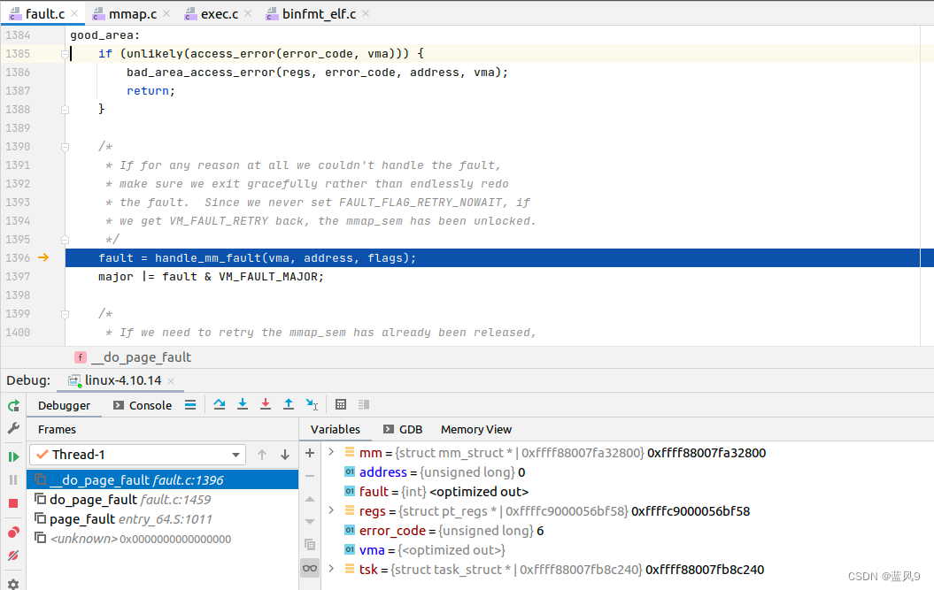Toggle show watches glasses icon
The image size is (934, 590).
310,568
